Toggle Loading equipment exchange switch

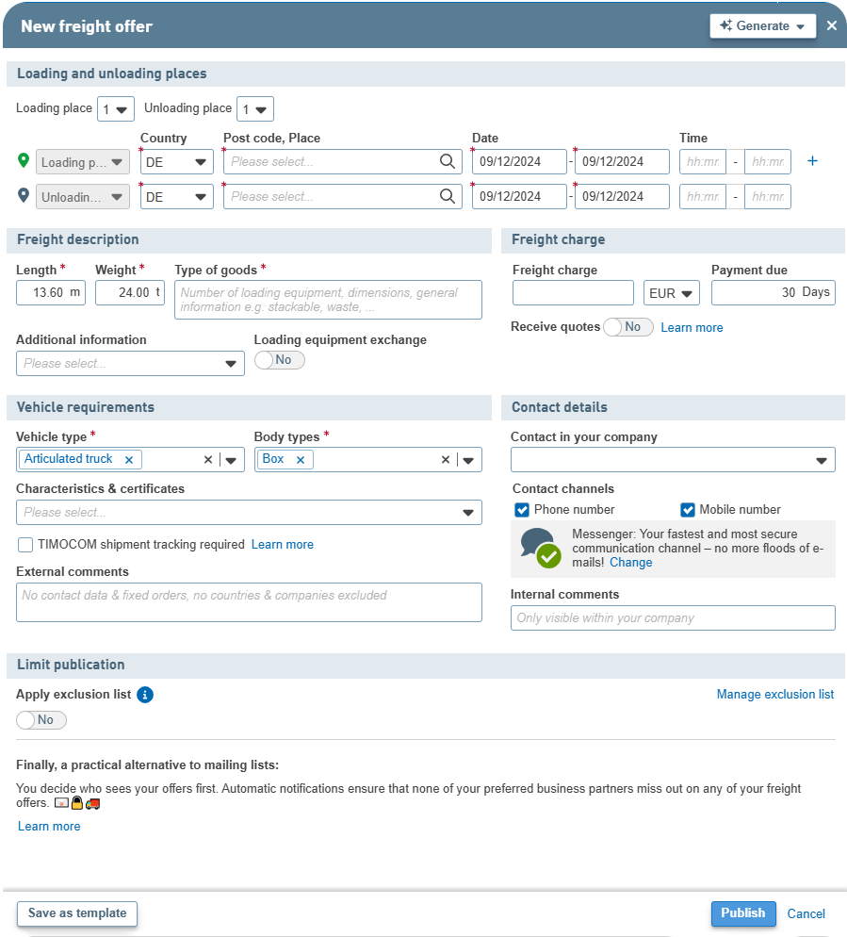tap(279, 360)
